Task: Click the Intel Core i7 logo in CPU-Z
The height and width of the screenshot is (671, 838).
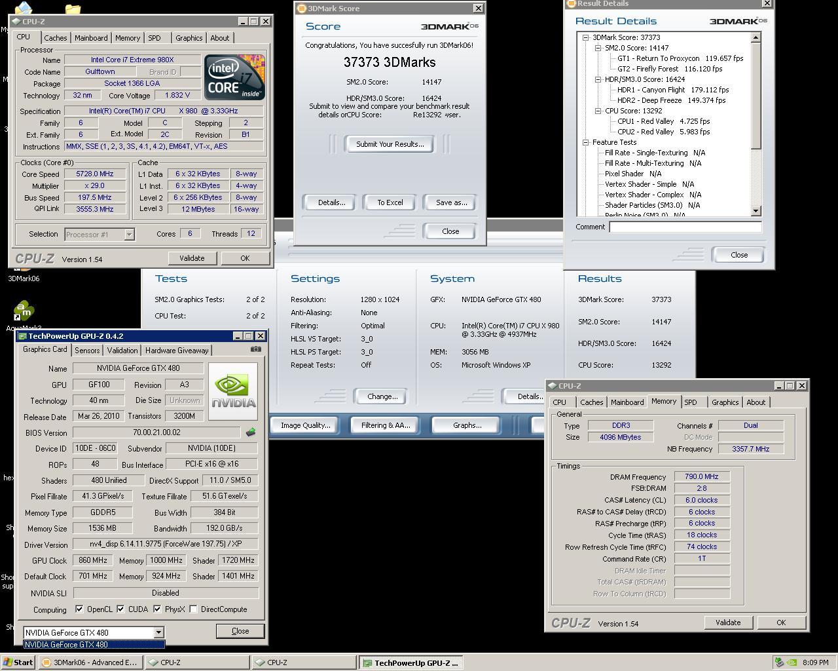Action: point(234,77)
